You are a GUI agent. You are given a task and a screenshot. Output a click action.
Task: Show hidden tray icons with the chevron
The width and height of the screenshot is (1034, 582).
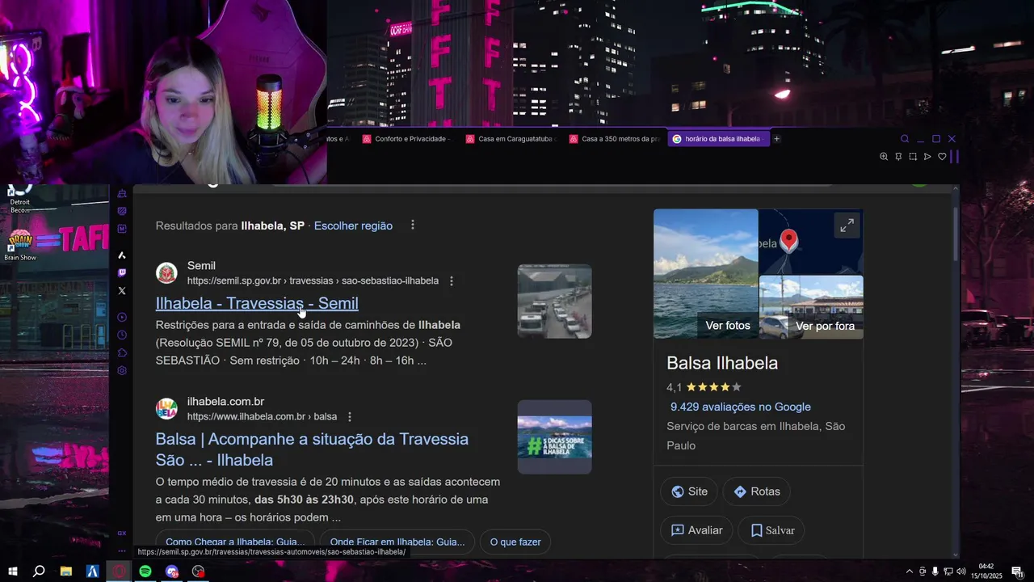pyautogui.click(x=910, y=571)
